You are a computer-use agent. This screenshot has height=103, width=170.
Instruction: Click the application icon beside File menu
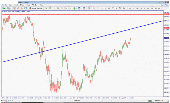pyautogui.click(x=2, y=5)
